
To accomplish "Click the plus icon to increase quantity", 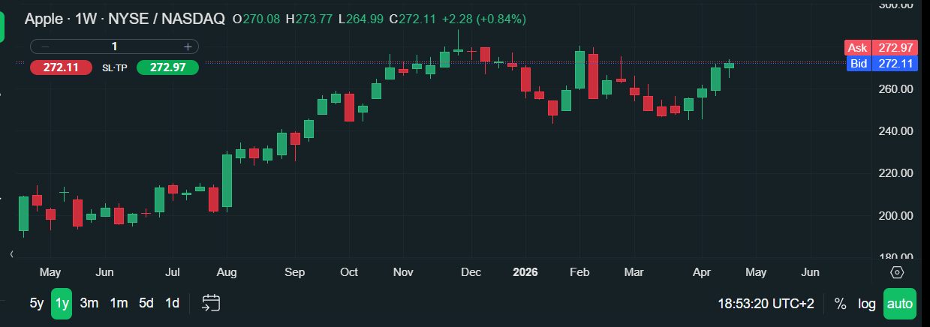I will 188,46.
